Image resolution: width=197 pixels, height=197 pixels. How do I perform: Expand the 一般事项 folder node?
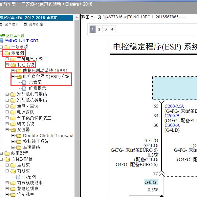coord(1,47)
